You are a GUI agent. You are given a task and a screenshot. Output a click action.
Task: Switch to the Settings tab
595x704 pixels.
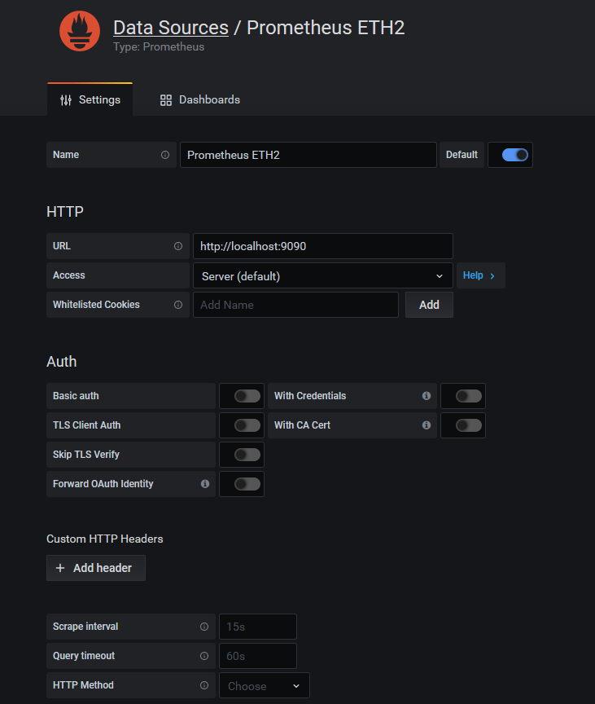click(x=90, y=99)
